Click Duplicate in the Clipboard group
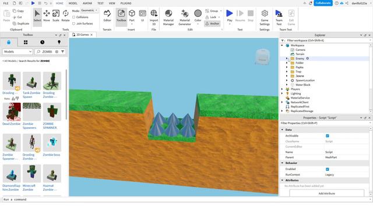 [21, 23]
